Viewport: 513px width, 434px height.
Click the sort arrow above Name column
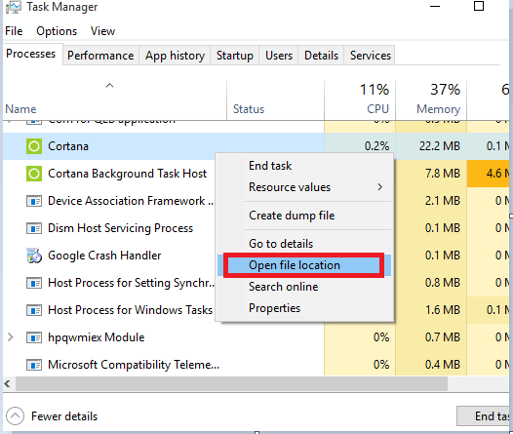pyautogui.click(x=109, y=86)
